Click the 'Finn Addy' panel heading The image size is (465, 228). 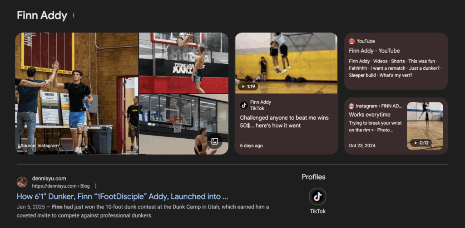click(42, 15)
